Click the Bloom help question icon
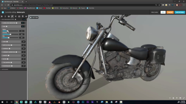Viewport: 186px width, 104px height. pyautogui.click(x=8, y=59)
